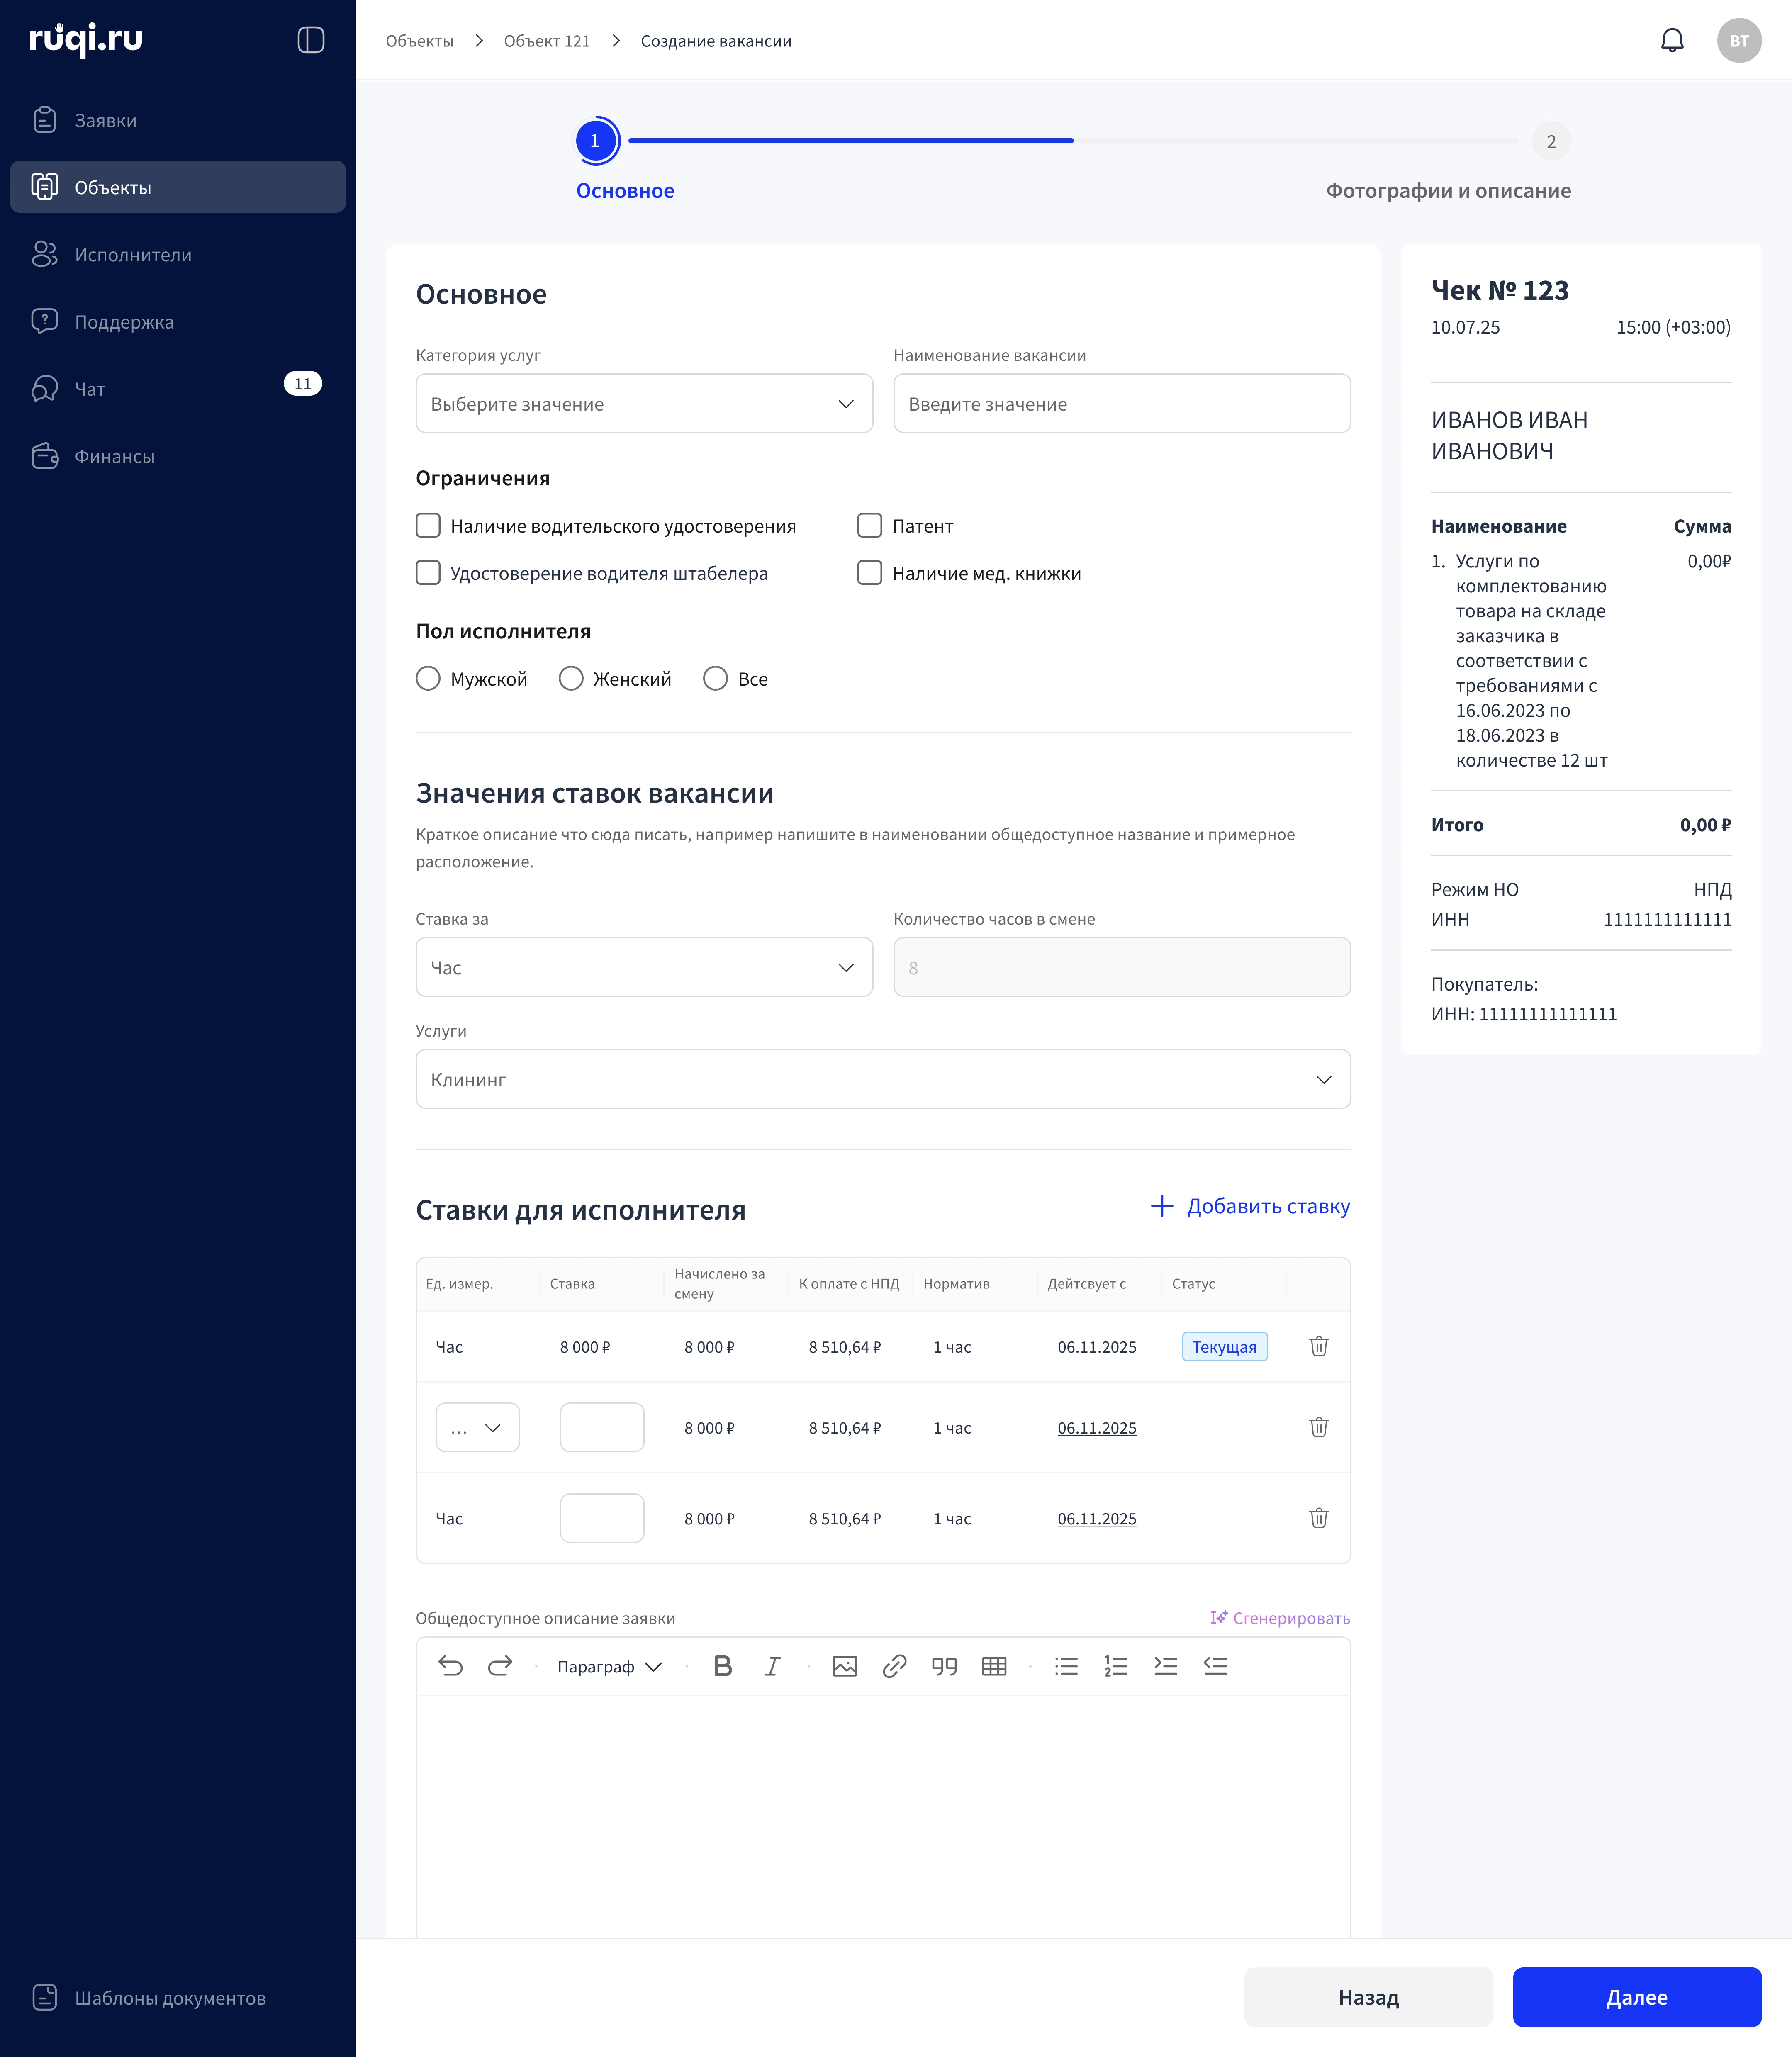This screenshot has height=2057, width=1792.
Task: Collapse the sidebar with the panel icon
Action: [311, 40]
